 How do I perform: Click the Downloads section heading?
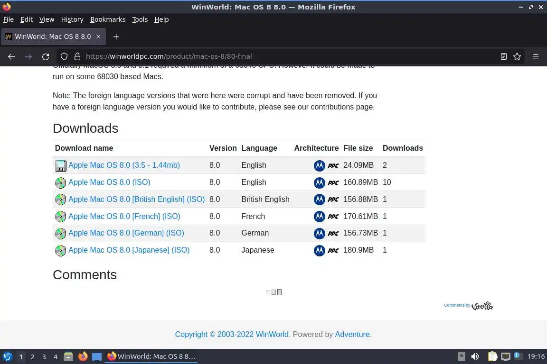pyautogui.click(x=85, y=128)
